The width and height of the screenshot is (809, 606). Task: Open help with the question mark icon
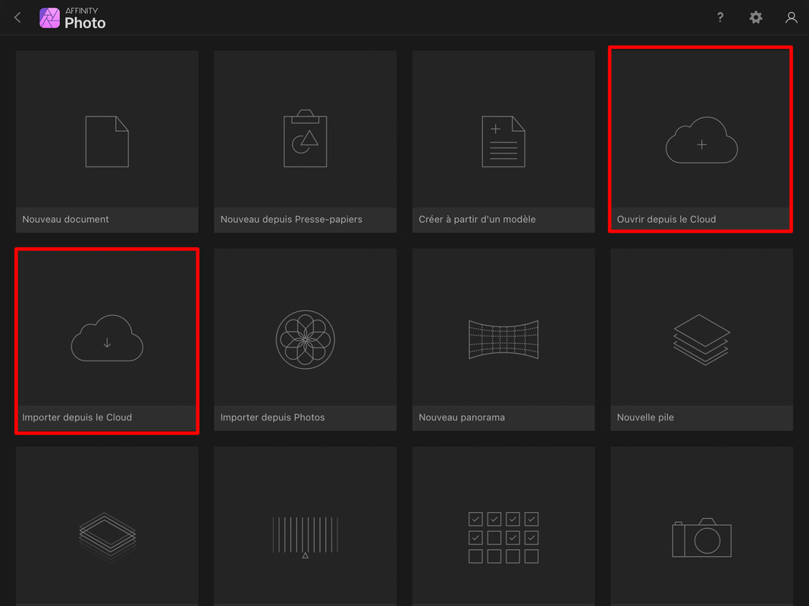tap(720, 17)
